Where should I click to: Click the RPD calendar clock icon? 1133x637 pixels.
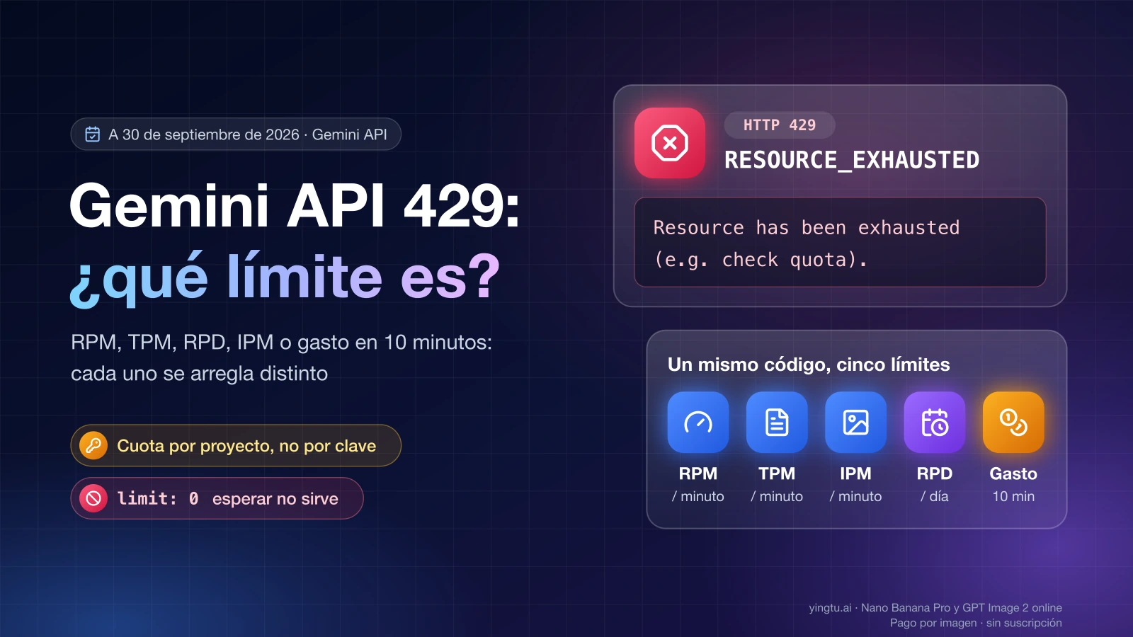(935, 423)
